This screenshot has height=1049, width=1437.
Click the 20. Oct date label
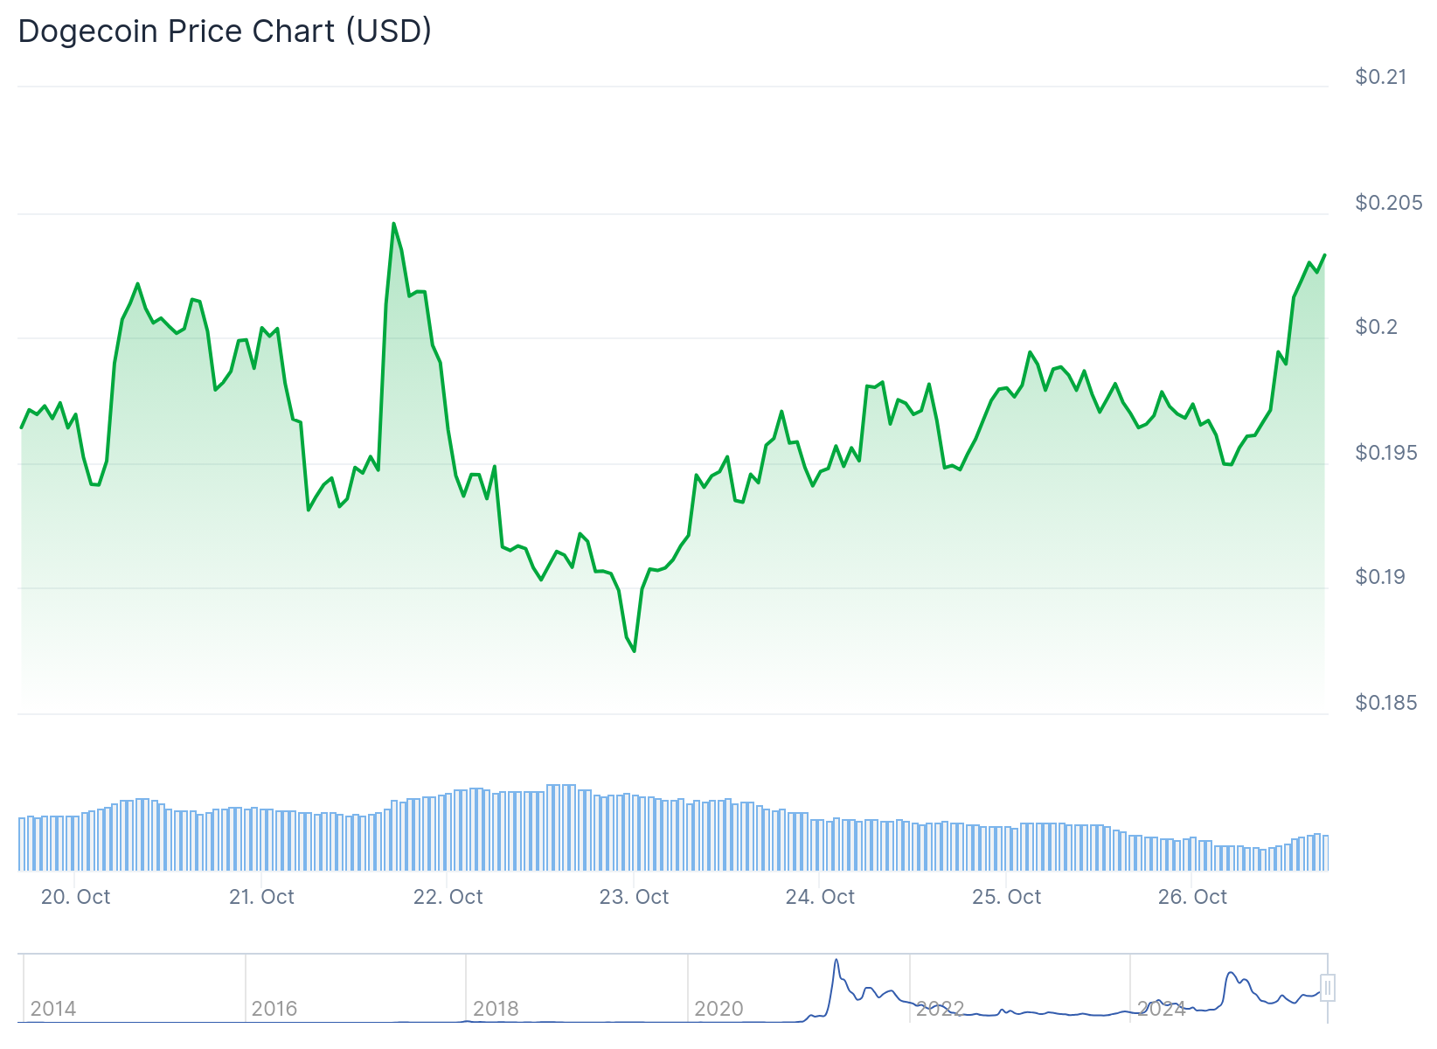pyautogui.click(x=76, y=897)
